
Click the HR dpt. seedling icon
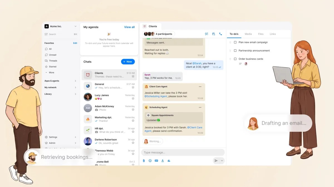pos(88,130)
